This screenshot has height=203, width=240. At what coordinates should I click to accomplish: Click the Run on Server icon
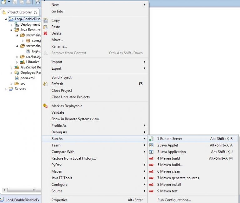click(x=151, y=139)
